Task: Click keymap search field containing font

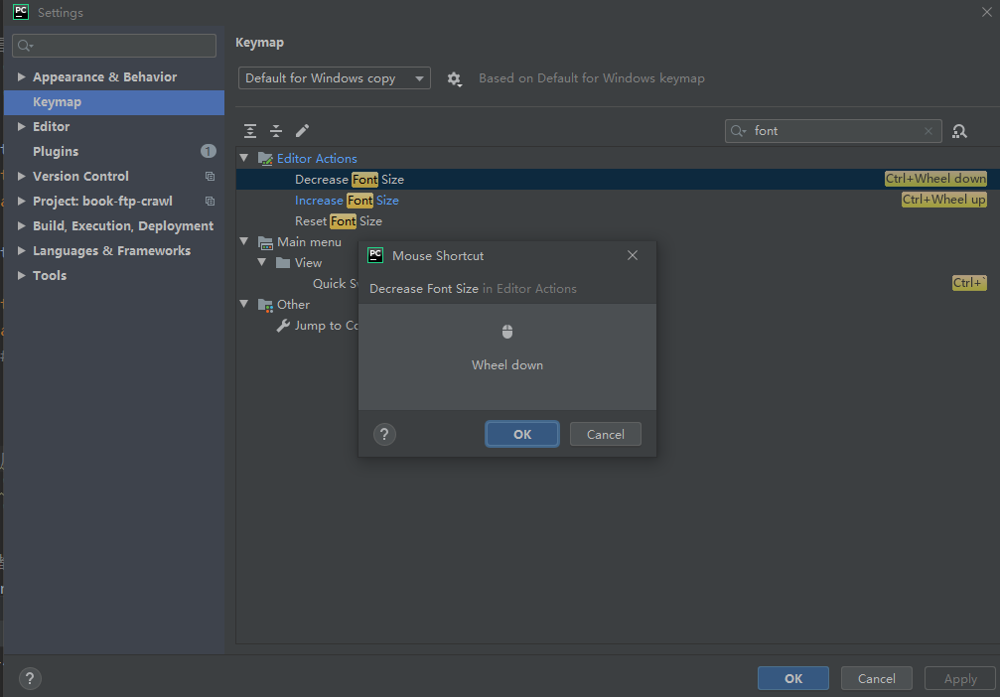Action: point(833,131)
